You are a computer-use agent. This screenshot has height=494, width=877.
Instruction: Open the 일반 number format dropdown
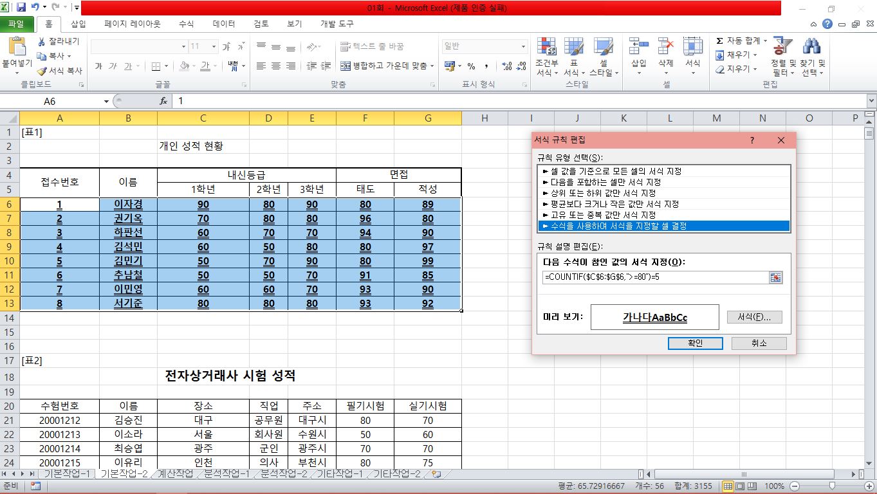click(x=522, y=46)
